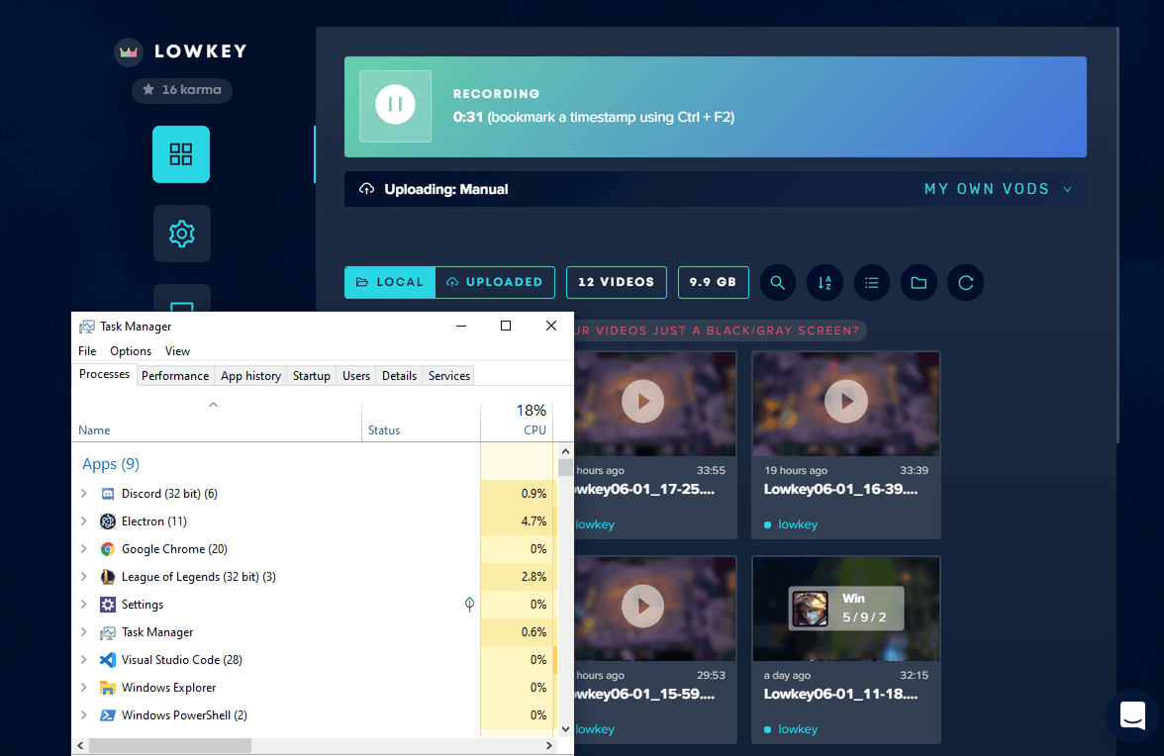Open Lowkey settings gear icon
The image size is (1164, 756).
(x=182, y=234)
